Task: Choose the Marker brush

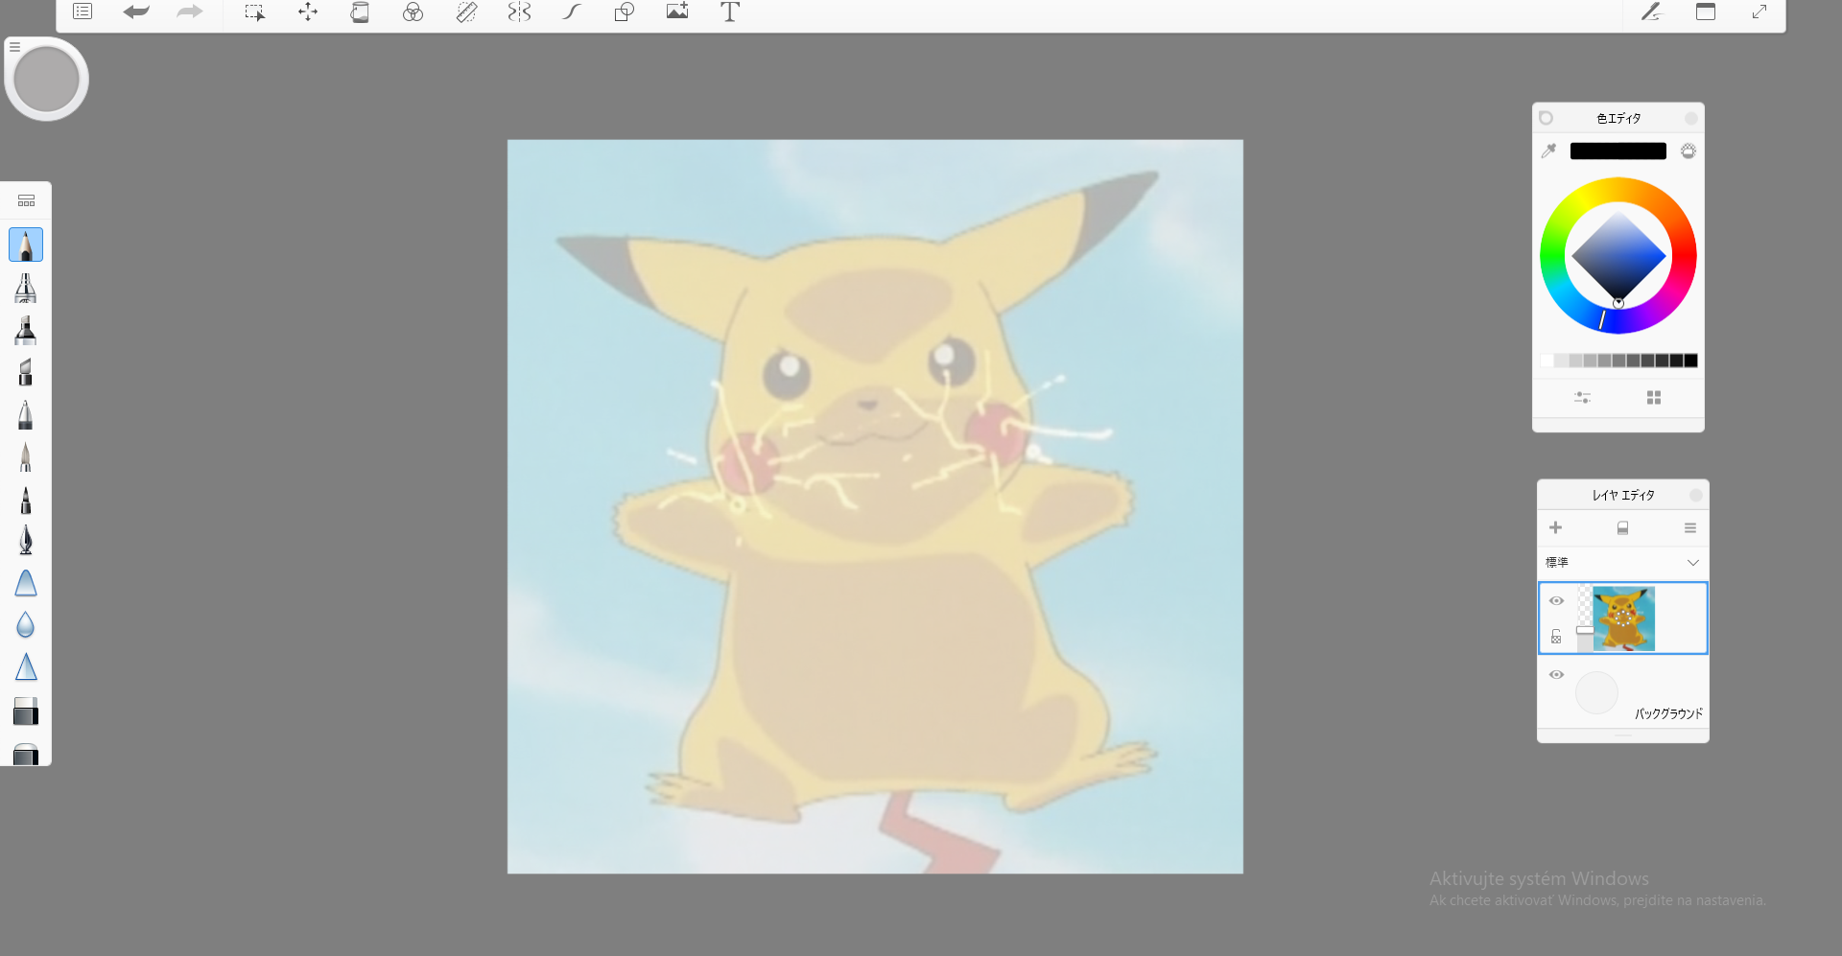Action: pyautogui.click(x=26, y=330)
